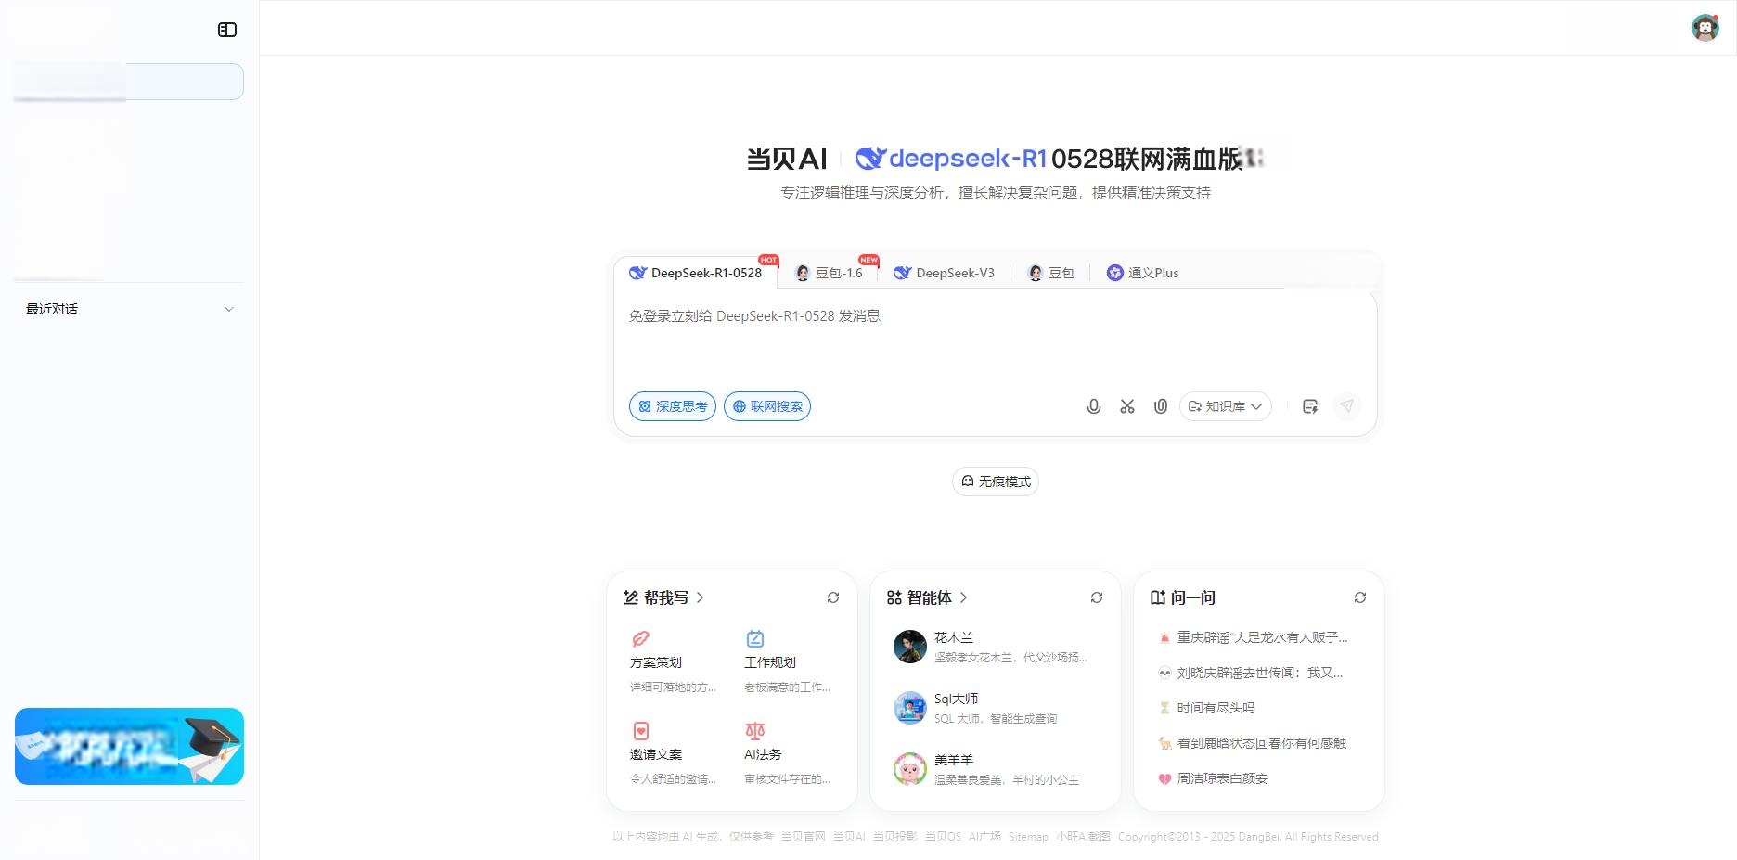Open 当贝官网 footer link

click(803, 837)
